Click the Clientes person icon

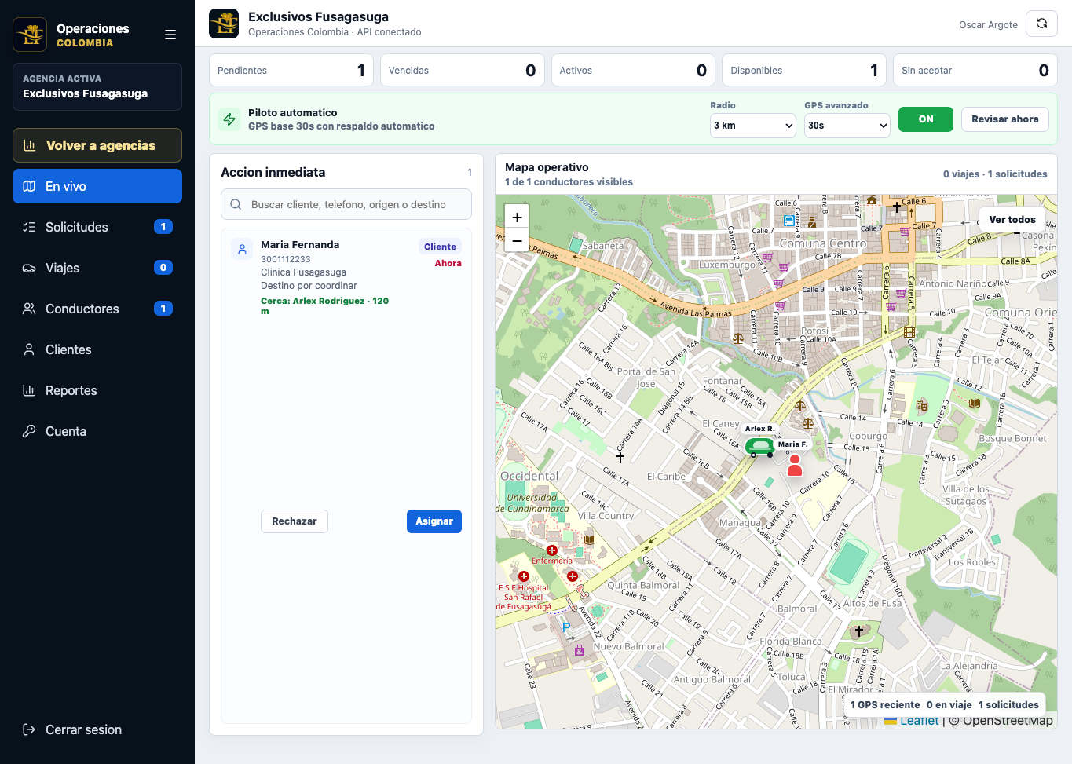tap(29, 349)
